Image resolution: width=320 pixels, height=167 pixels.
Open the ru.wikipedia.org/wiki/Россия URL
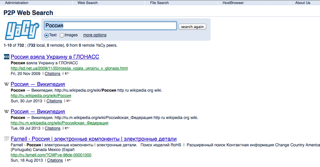(41, 96)
